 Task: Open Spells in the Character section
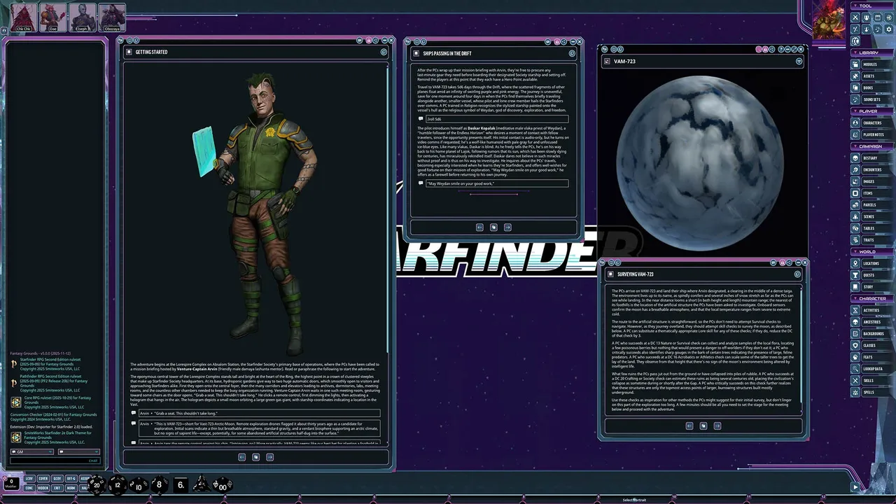pyautogui.click(x=872, y=392)
